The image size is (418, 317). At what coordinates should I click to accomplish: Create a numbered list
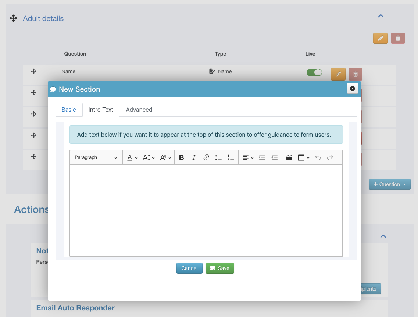(x=231, y=157)
